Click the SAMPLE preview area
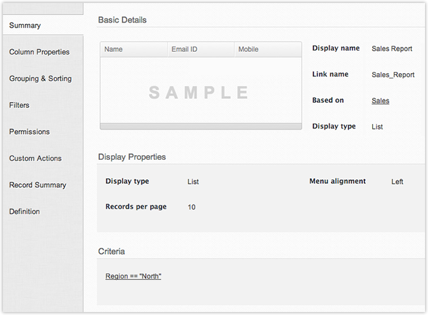Image resolution: width=428 pixels, height=315 pixels. pos(200,92)
